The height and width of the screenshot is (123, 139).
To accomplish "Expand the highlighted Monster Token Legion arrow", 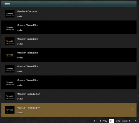I will (x=133, y=109).
